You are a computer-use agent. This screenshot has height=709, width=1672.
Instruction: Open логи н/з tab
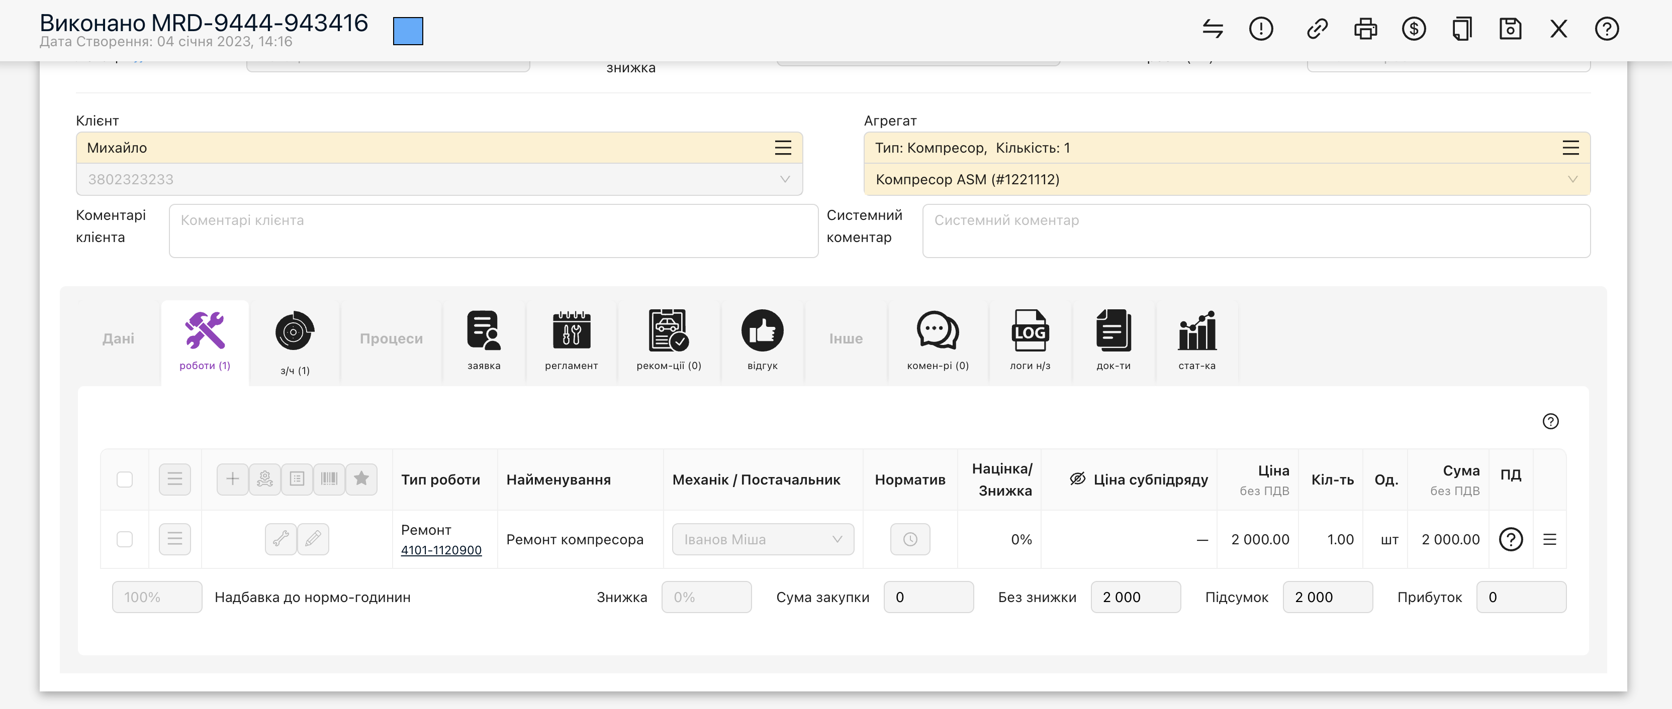tap(1030, 341)
